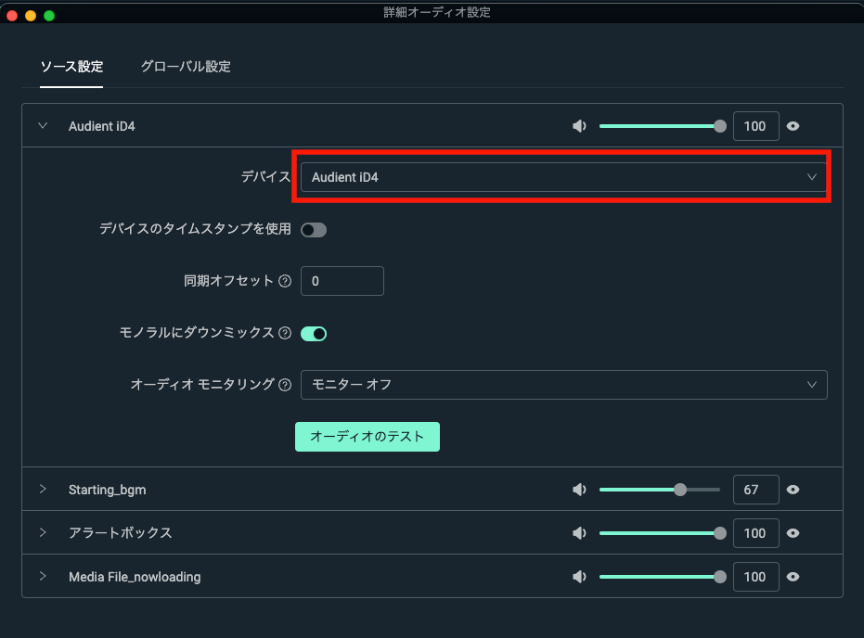Hide Audient iD4 using eye icon
864x638 pixels.
click(x=793, y=126)
